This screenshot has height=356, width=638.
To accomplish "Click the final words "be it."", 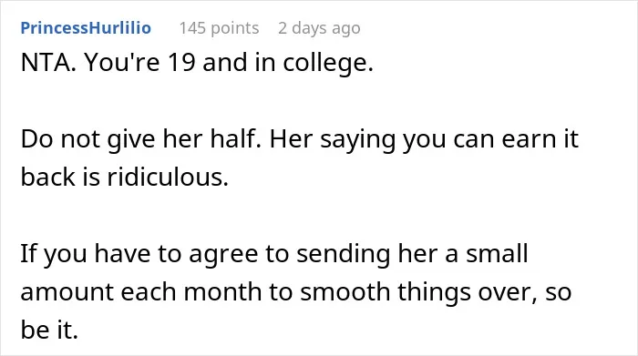I will click(x=49, y=330).
